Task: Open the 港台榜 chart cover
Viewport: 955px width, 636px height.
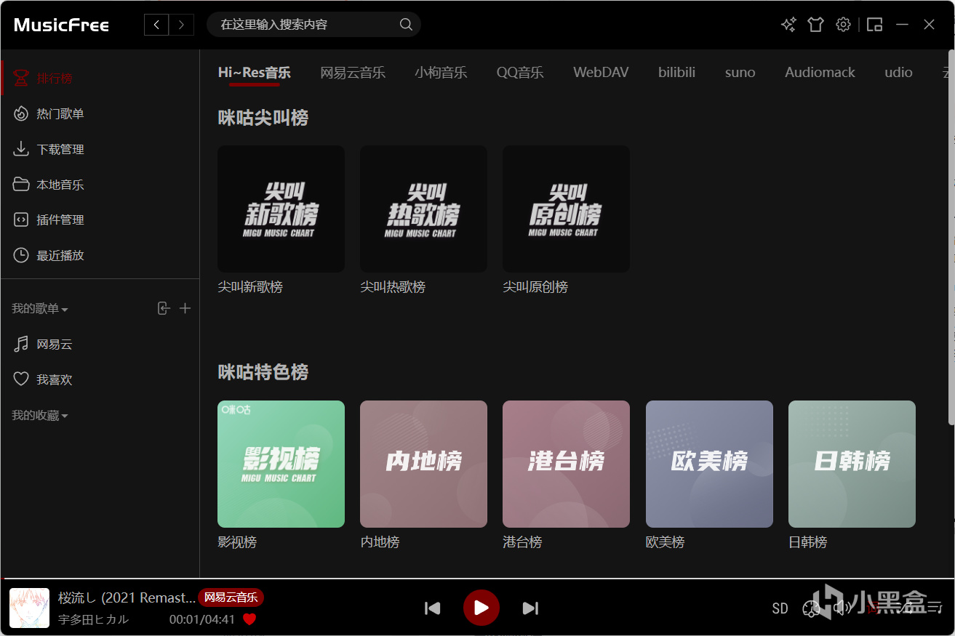Action: pos(566,464)
